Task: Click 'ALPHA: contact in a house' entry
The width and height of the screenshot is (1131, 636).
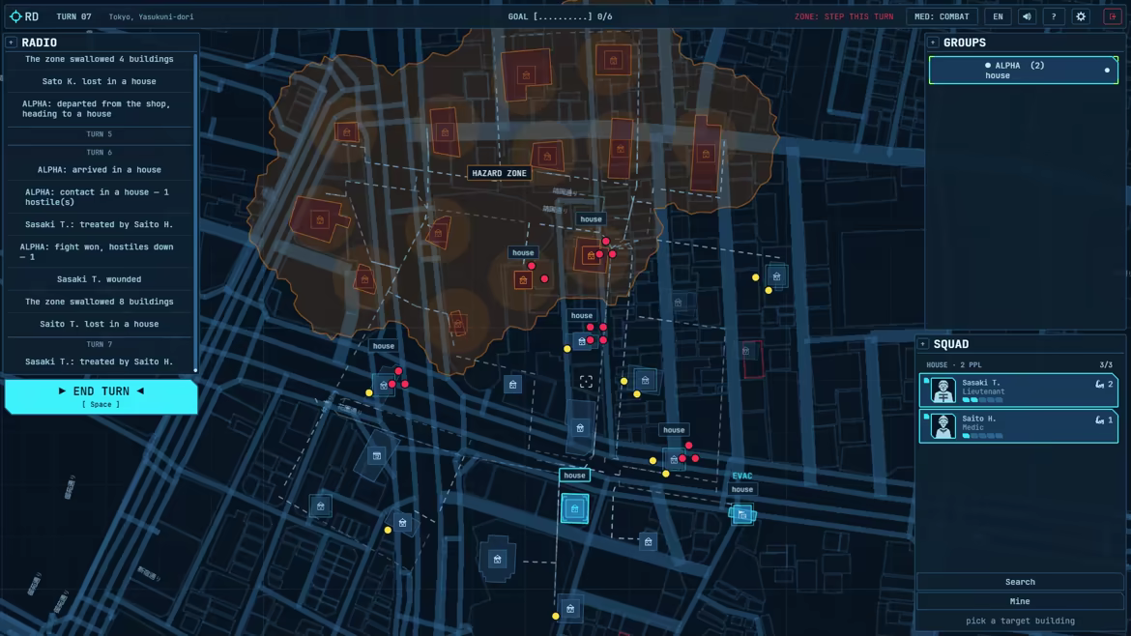Action: pos(97,197)
